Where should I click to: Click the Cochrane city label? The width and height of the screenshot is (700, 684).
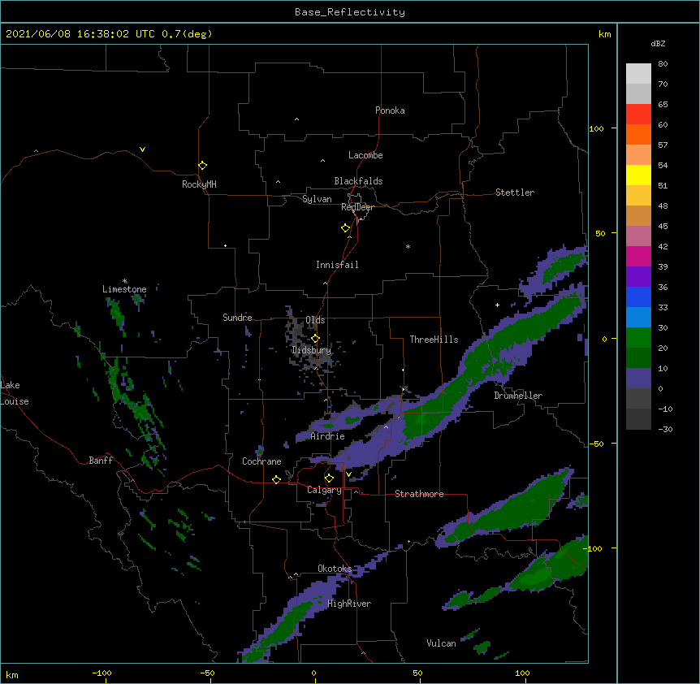pos(261,461)
